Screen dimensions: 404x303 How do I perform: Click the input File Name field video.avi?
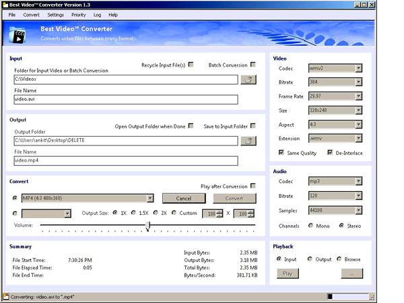click(x=126, y=100)
